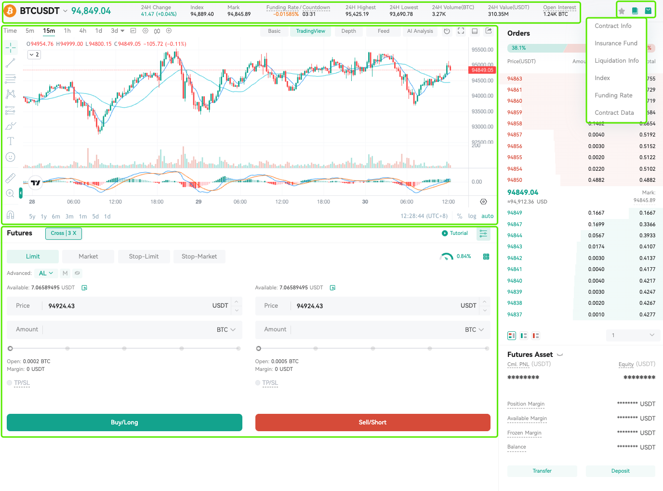Switch to the Stop-Market order tab
Image resolution: width=663 pixels, height=491 pixels.
199,257
